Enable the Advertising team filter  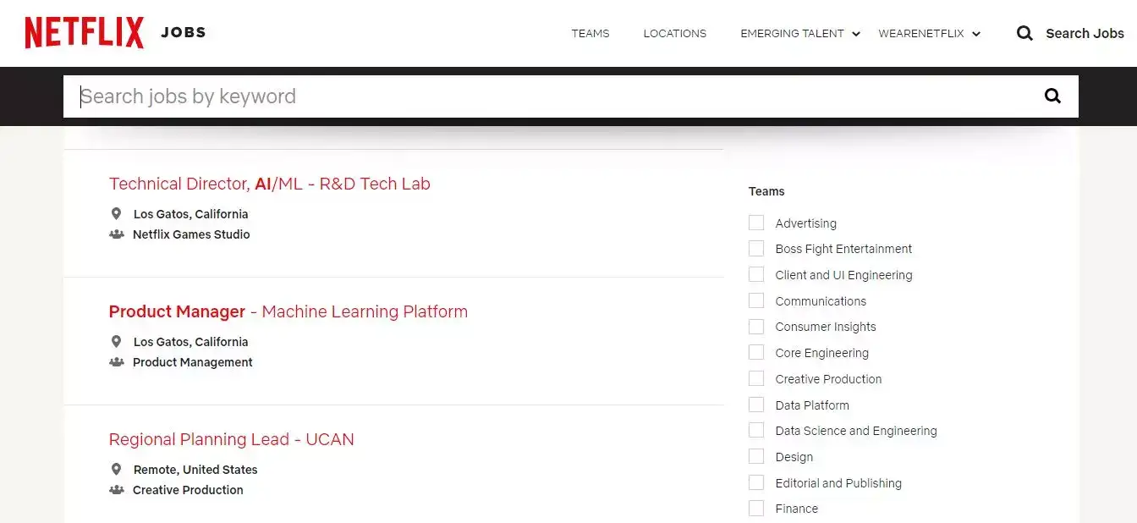point(755,222)
